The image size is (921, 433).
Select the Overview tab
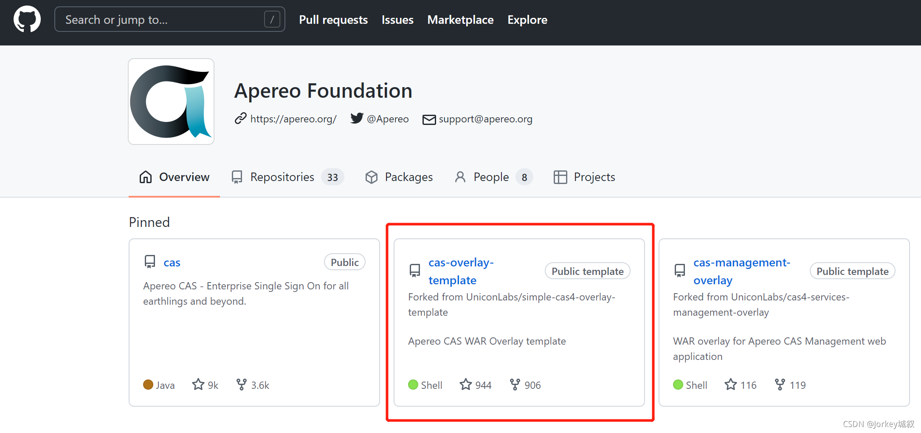174,177
